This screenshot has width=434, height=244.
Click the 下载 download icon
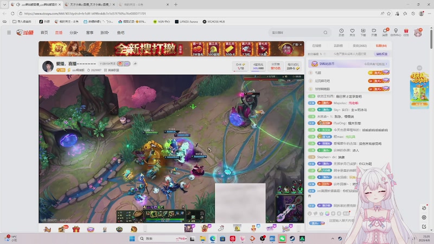pyautogui.click(x=363, y=33)
